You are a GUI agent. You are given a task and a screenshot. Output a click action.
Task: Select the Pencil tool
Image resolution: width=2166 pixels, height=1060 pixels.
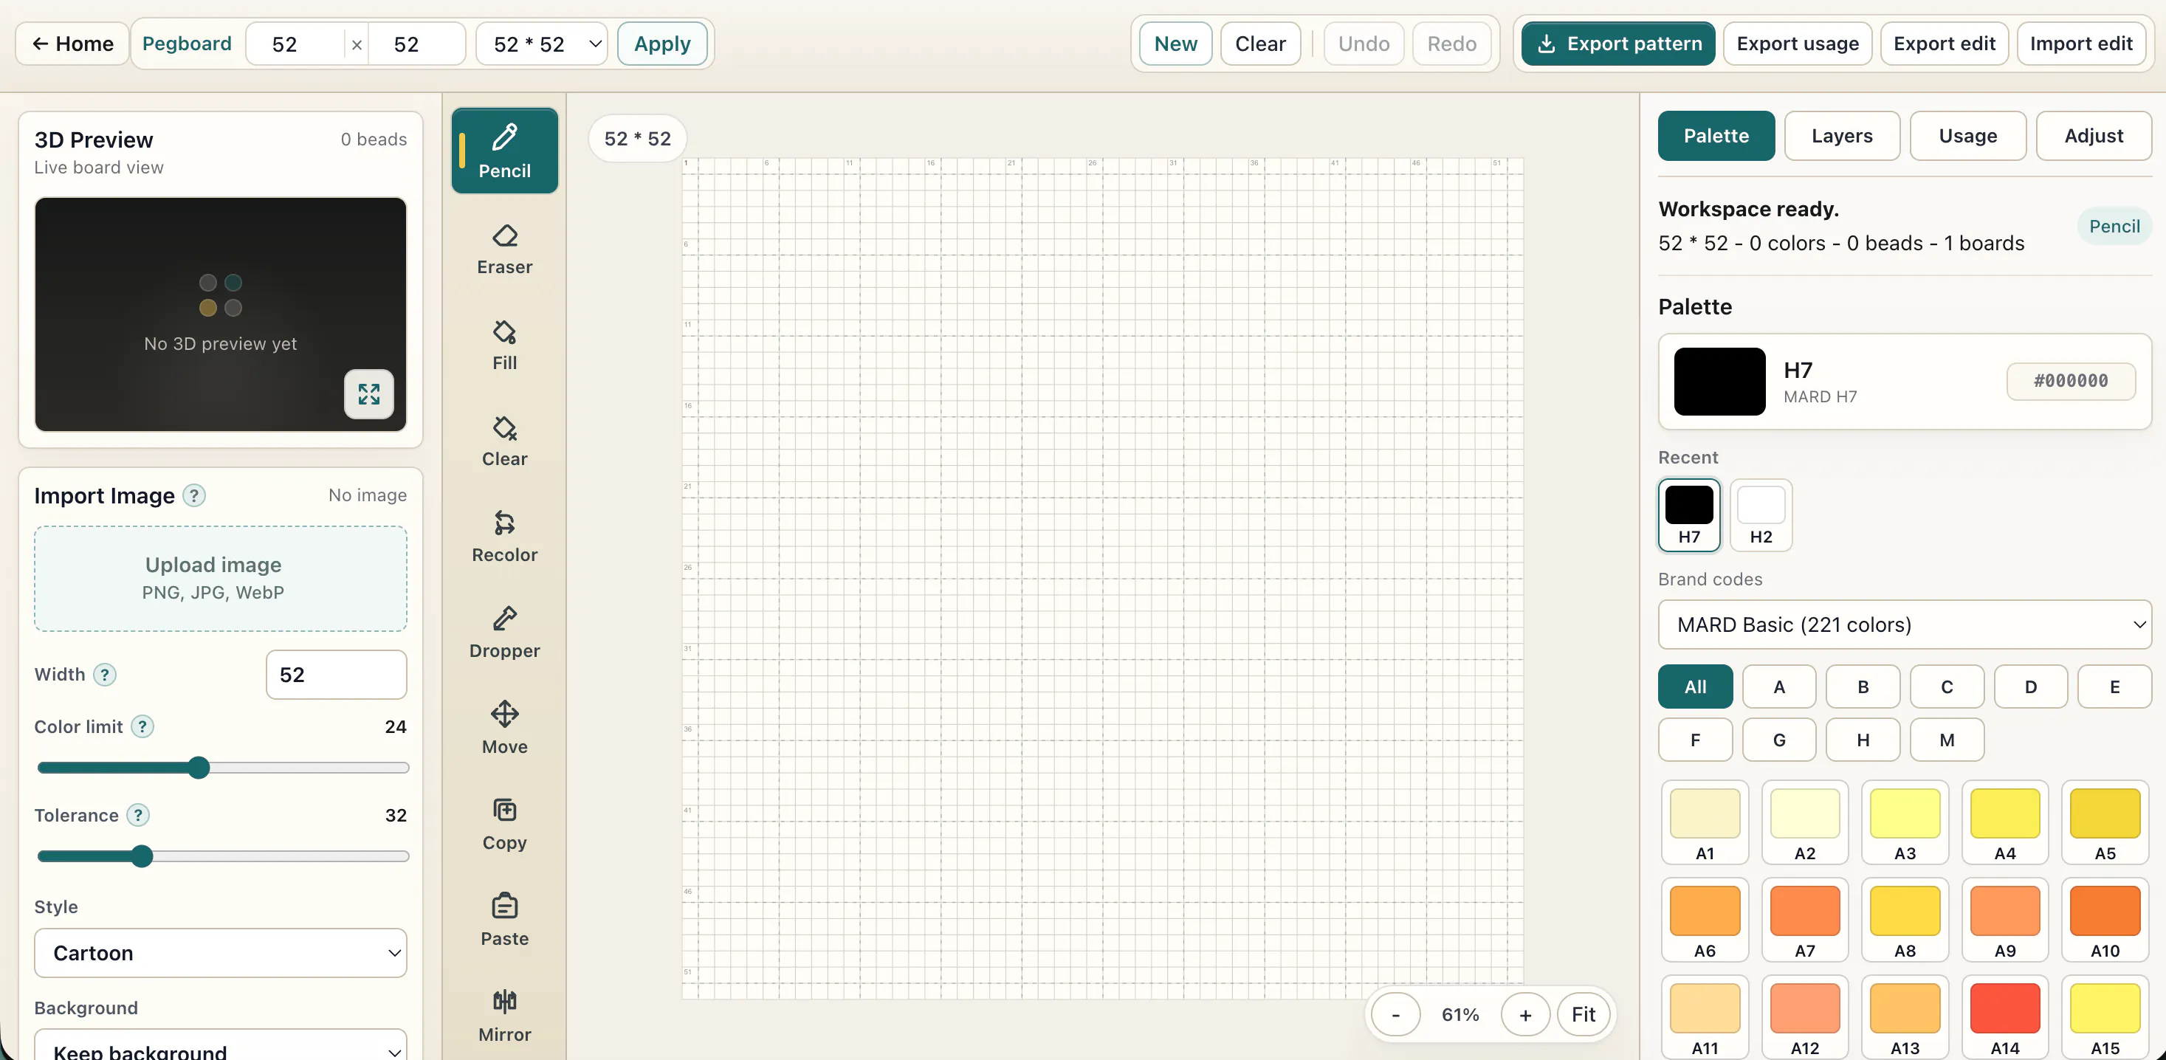pos(504,151)
